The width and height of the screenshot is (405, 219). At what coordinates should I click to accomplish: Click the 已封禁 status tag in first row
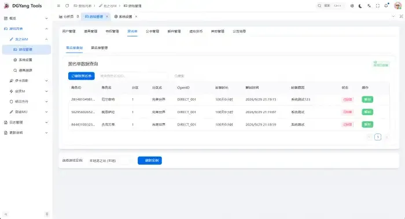347,99
